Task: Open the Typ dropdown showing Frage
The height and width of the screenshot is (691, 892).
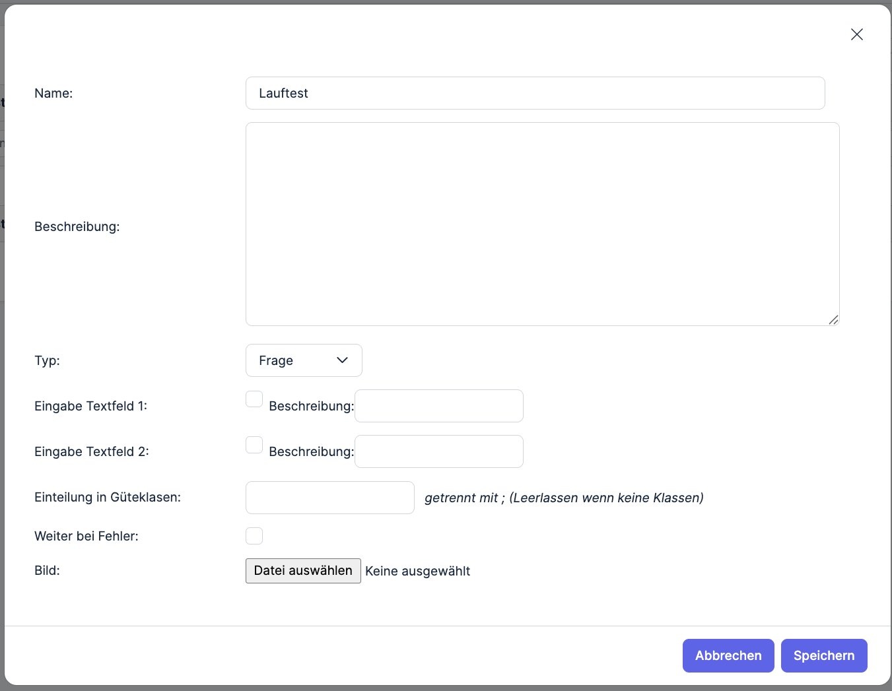Action: (x=303, y=360)
